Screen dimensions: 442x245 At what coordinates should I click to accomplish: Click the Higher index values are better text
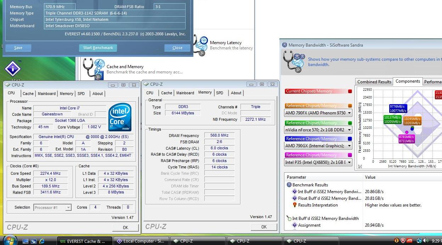[x=393, y=205]
